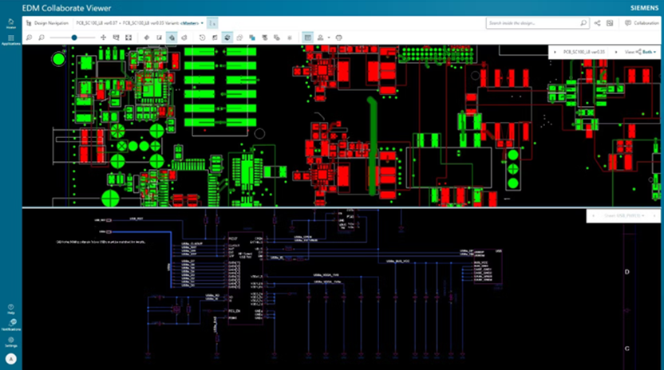The image size is (664, 370).
Task: Toggle the highlighted split-view layout button
Action: pyautogui.click(x=308, y=37)
